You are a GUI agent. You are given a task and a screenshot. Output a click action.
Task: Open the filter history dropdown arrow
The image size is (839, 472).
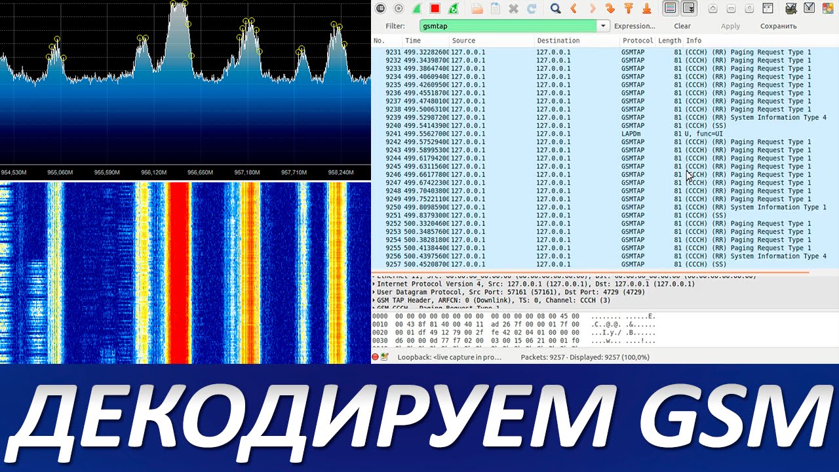(603, 26)
